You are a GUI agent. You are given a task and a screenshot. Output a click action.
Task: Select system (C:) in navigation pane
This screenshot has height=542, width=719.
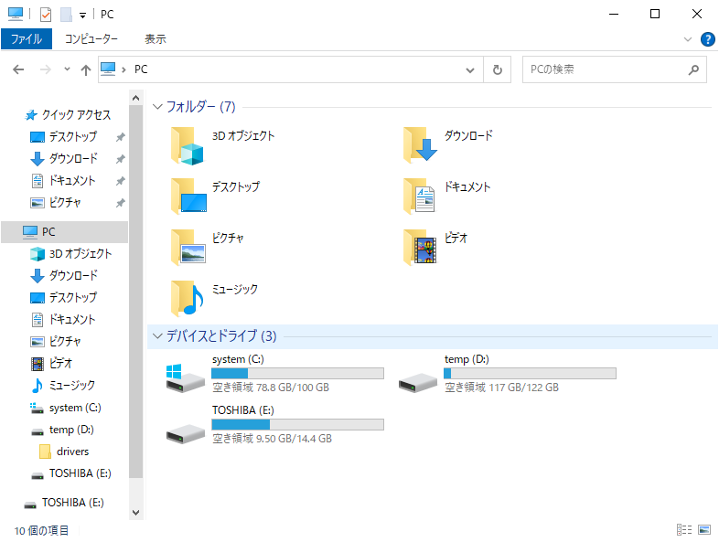coord(66,408)
